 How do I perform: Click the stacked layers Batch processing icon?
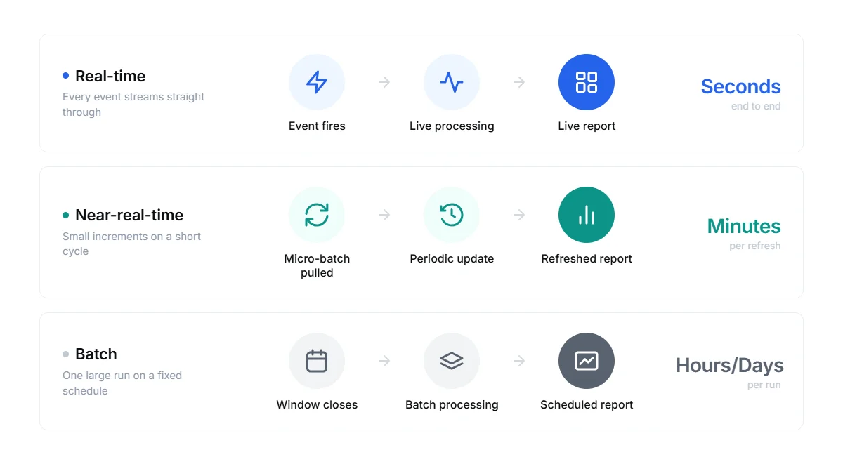coord(452,361)
